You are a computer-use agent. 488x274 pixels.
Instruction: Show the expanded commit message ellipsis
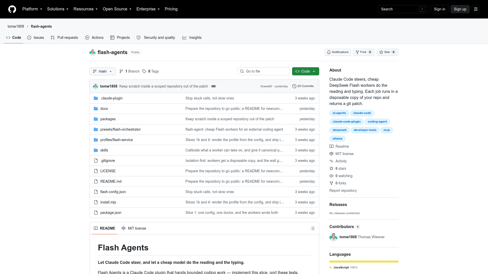tap(213, 86)
